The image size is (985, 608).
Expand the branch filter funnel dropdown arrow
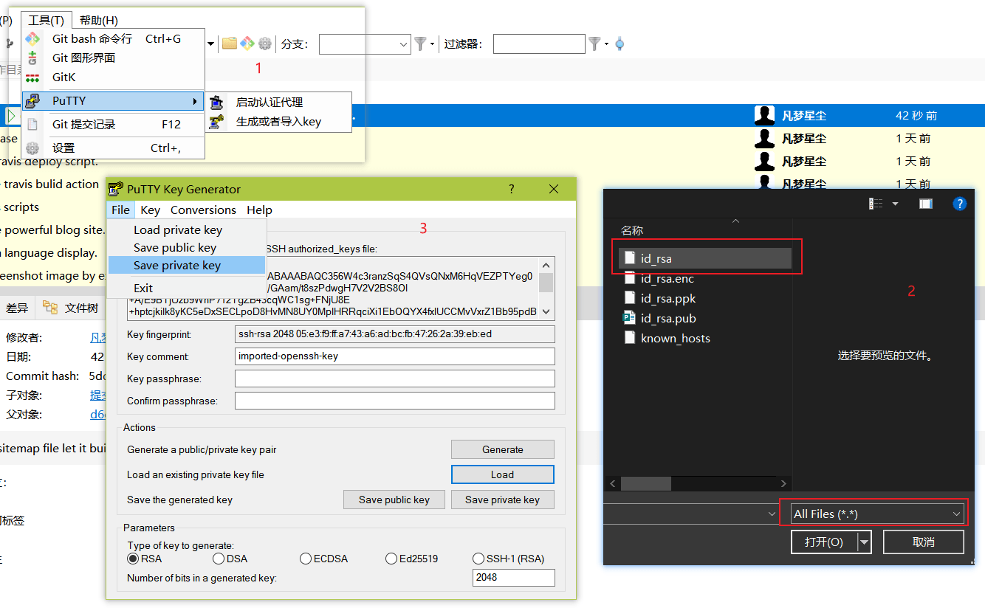pos(432,44)
